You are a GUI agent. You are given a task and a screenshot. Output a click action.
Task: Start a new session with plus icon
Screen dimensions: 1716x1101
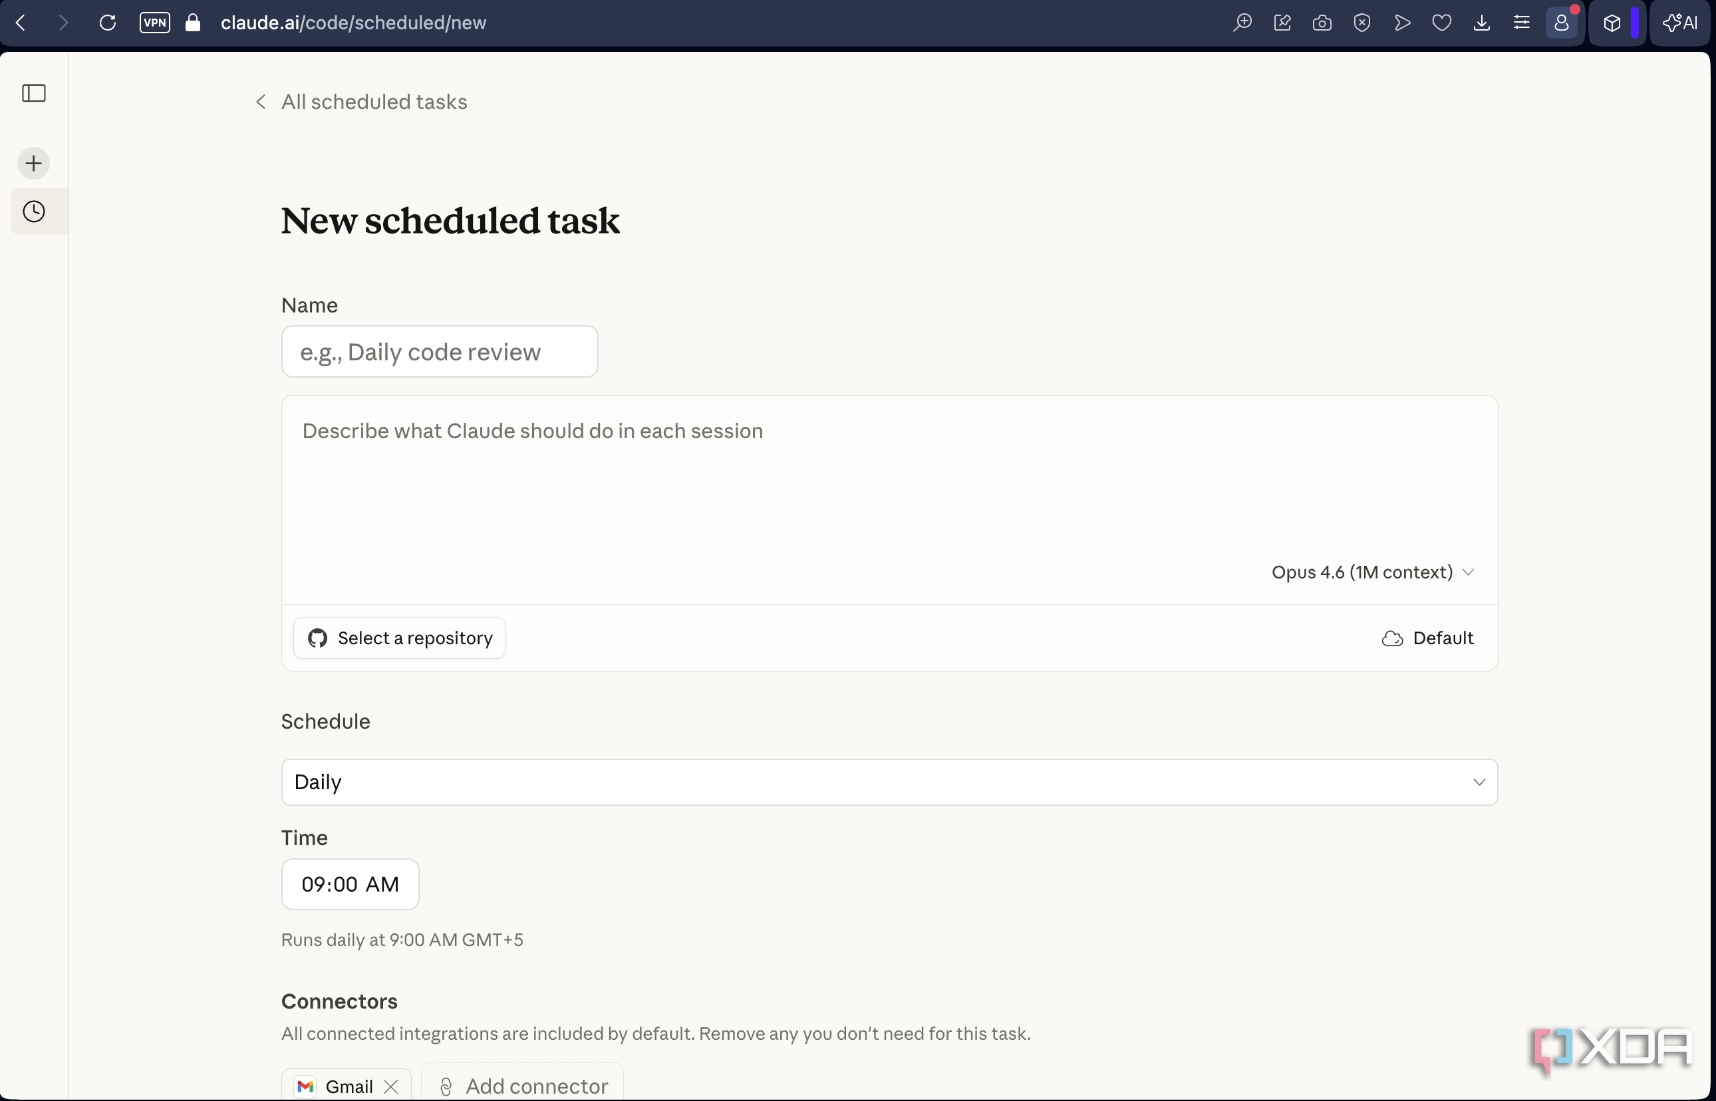point(34,164)
